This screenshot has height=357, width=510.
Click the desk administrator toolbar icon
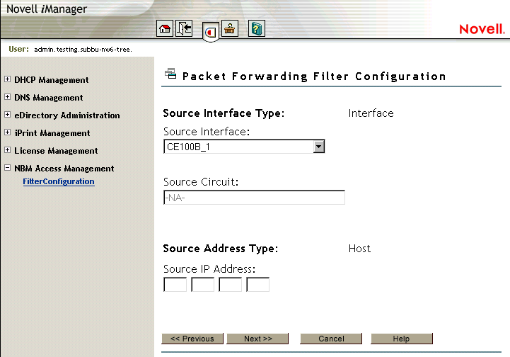(x=230, y=29)
